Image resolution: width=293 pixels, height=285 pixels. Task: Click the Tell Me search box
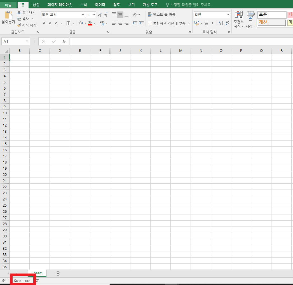tap(189, 5)
